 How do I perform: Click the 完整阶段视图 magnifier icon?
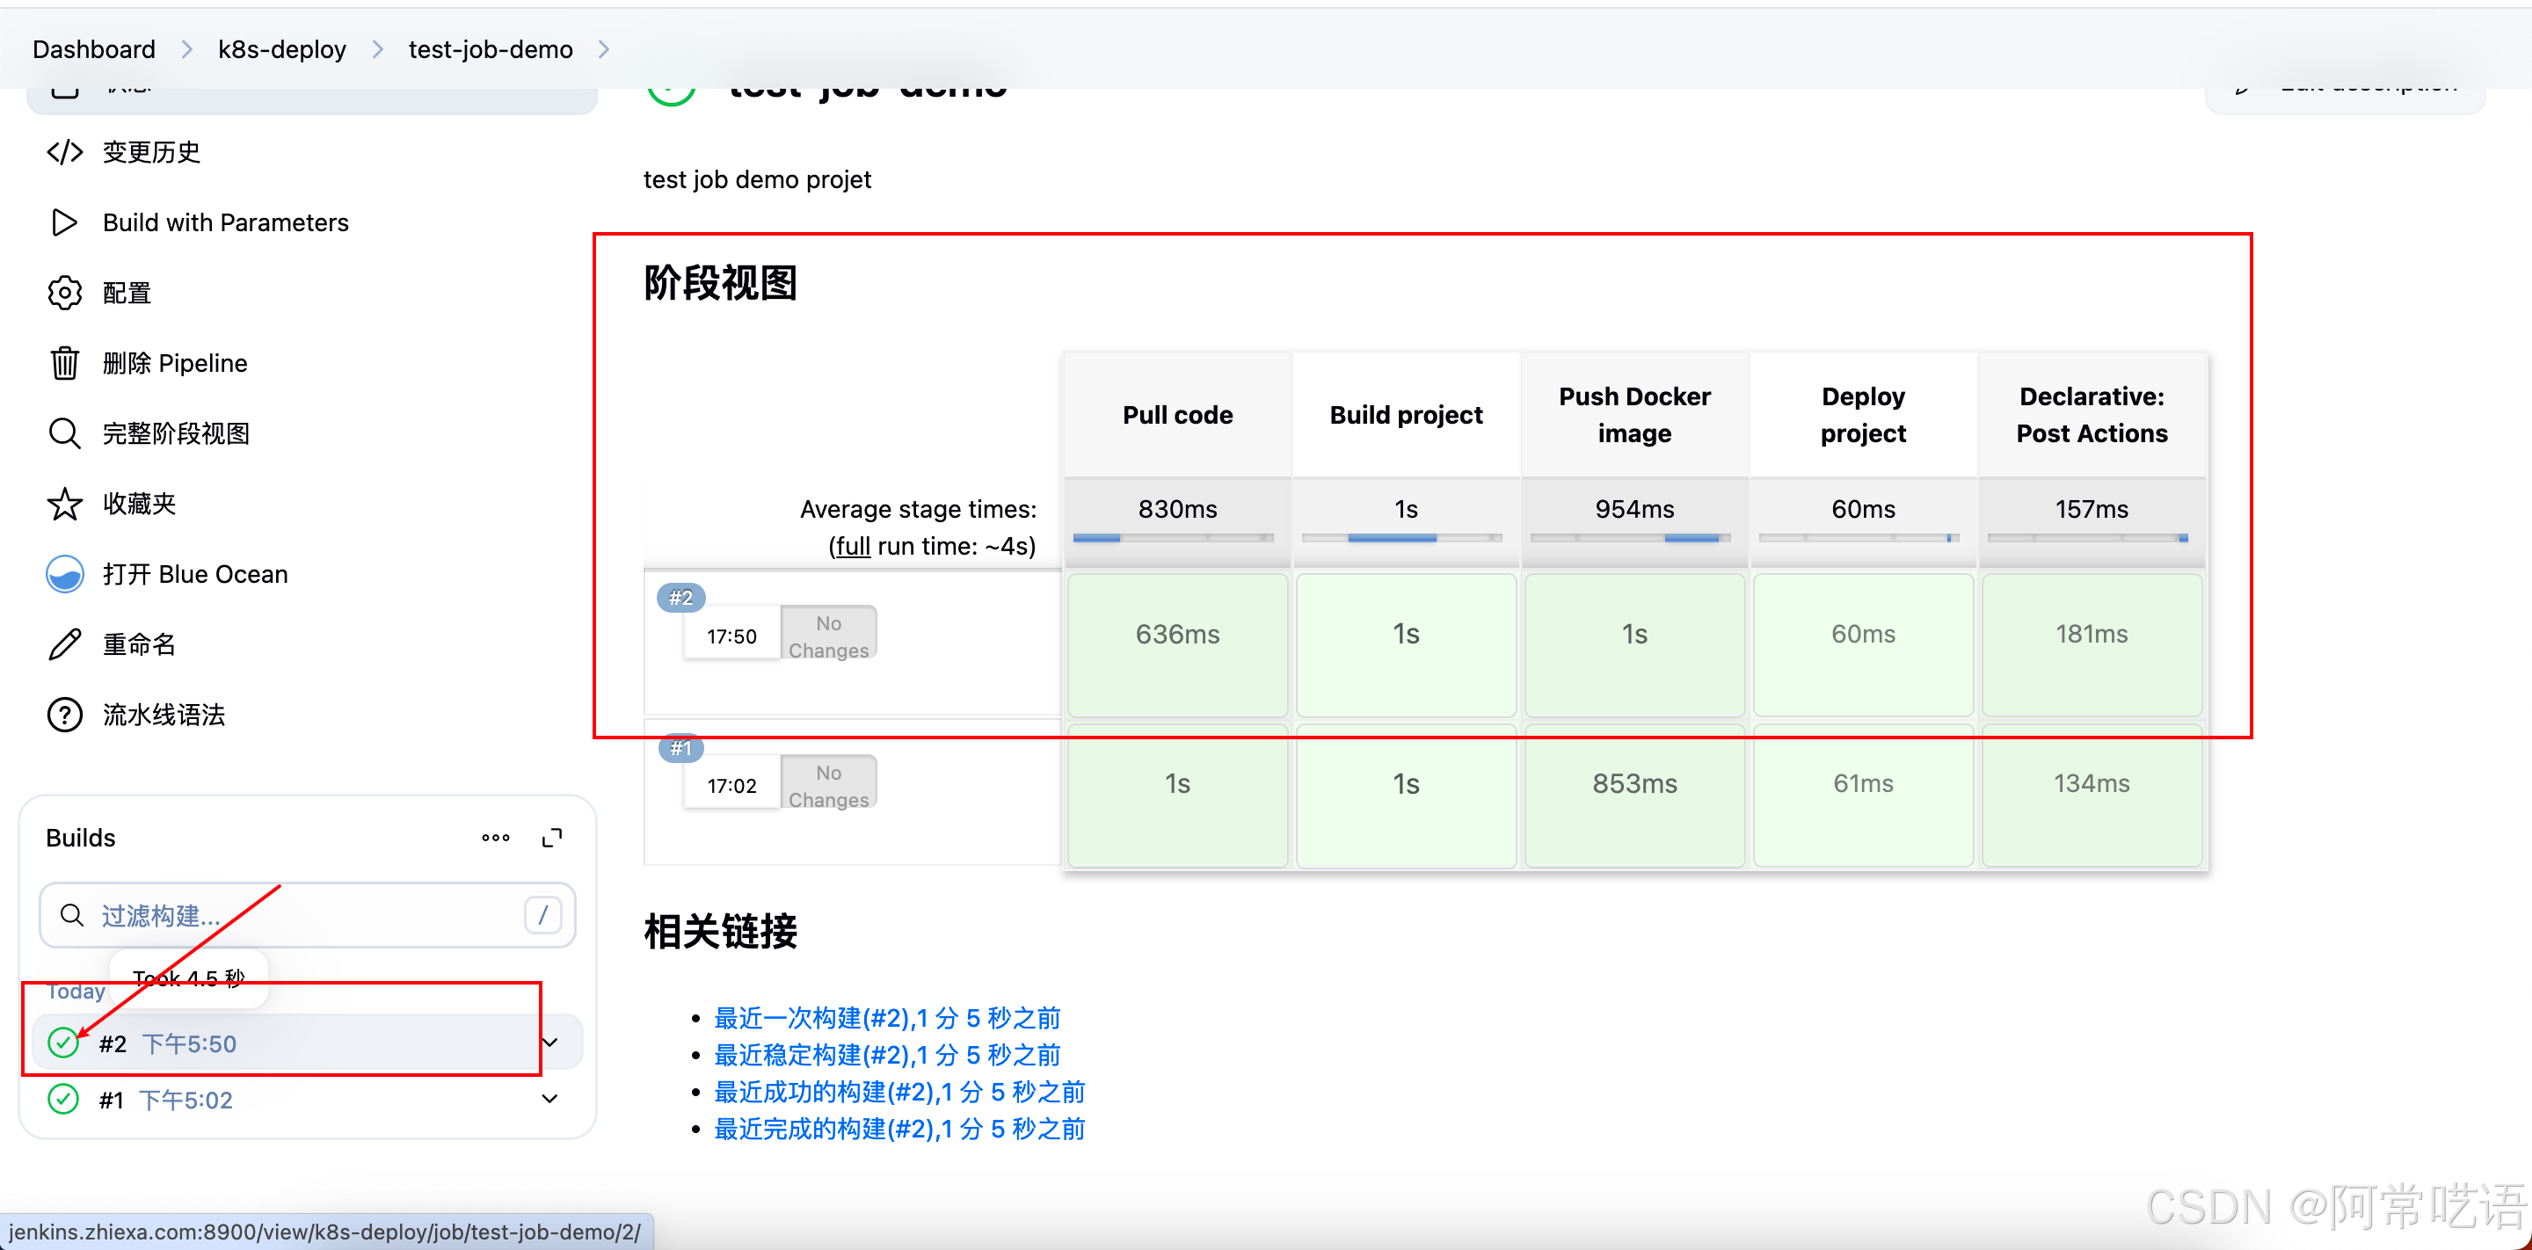tap(65, 433)
